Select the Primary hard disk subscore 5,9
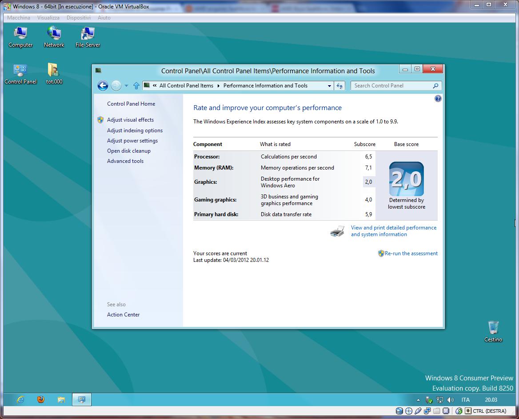Screen dimensions: 519x419 click(x=368, y=214)
